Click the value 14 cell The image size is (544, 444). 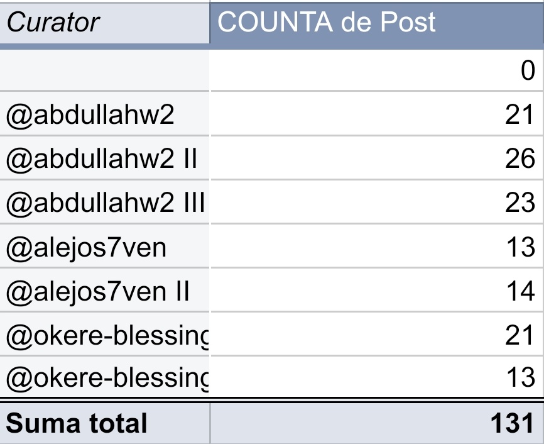pos(377,290)
